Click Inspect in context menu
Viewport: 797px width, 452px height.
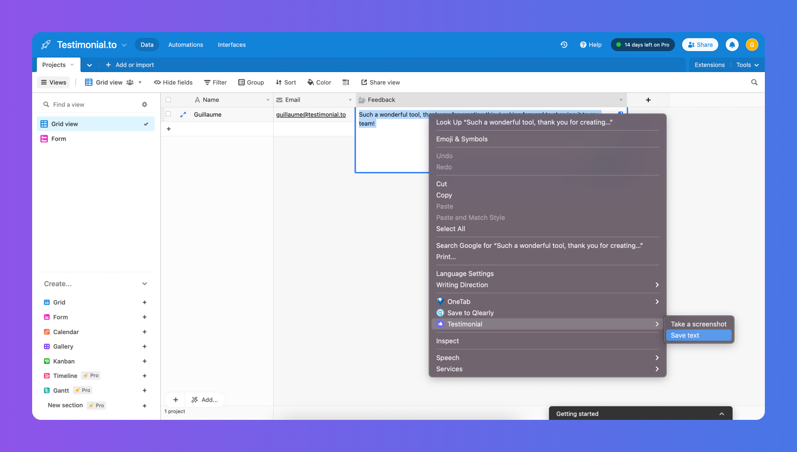(x=547, y=341)
